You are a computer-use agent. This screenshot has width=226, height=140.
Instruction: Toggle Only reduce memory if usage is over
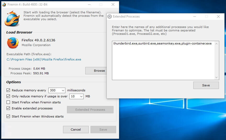point(8,96)
